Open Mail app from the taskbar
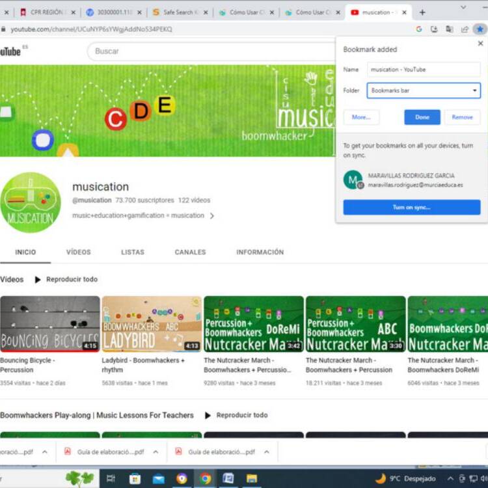The height and width of the screenshot is (488, 488). [x=158, y=479]
